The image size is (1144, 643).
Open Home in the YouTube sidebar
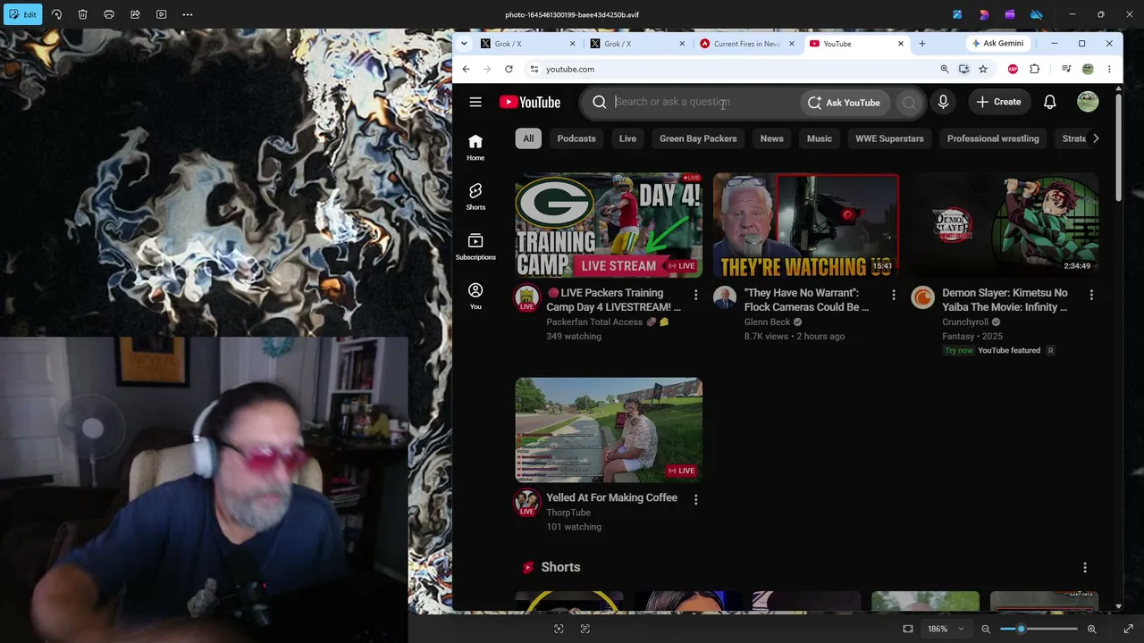point(475,147)
